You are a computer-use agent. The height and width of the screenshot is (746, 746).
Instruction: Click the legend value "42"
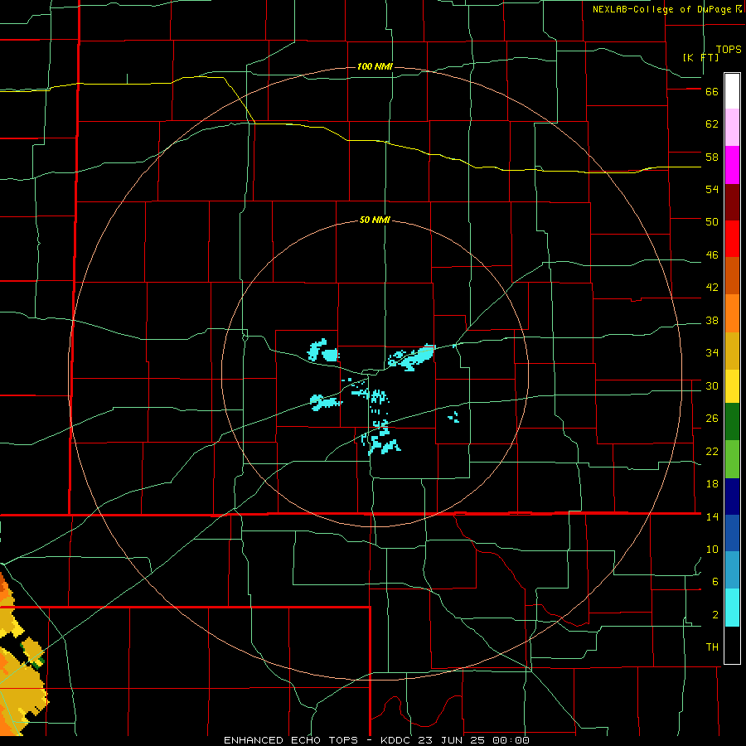point(712,288)
